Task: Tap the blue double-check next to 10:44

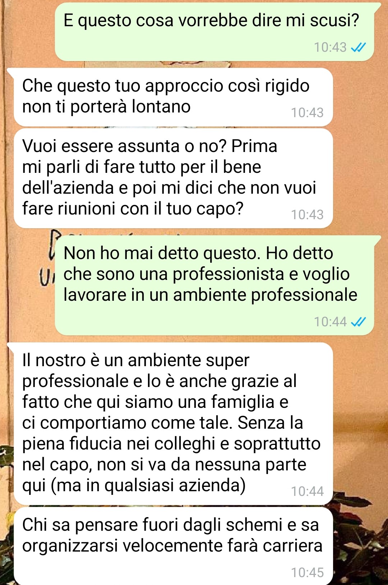Action: (x=358, y=322)
